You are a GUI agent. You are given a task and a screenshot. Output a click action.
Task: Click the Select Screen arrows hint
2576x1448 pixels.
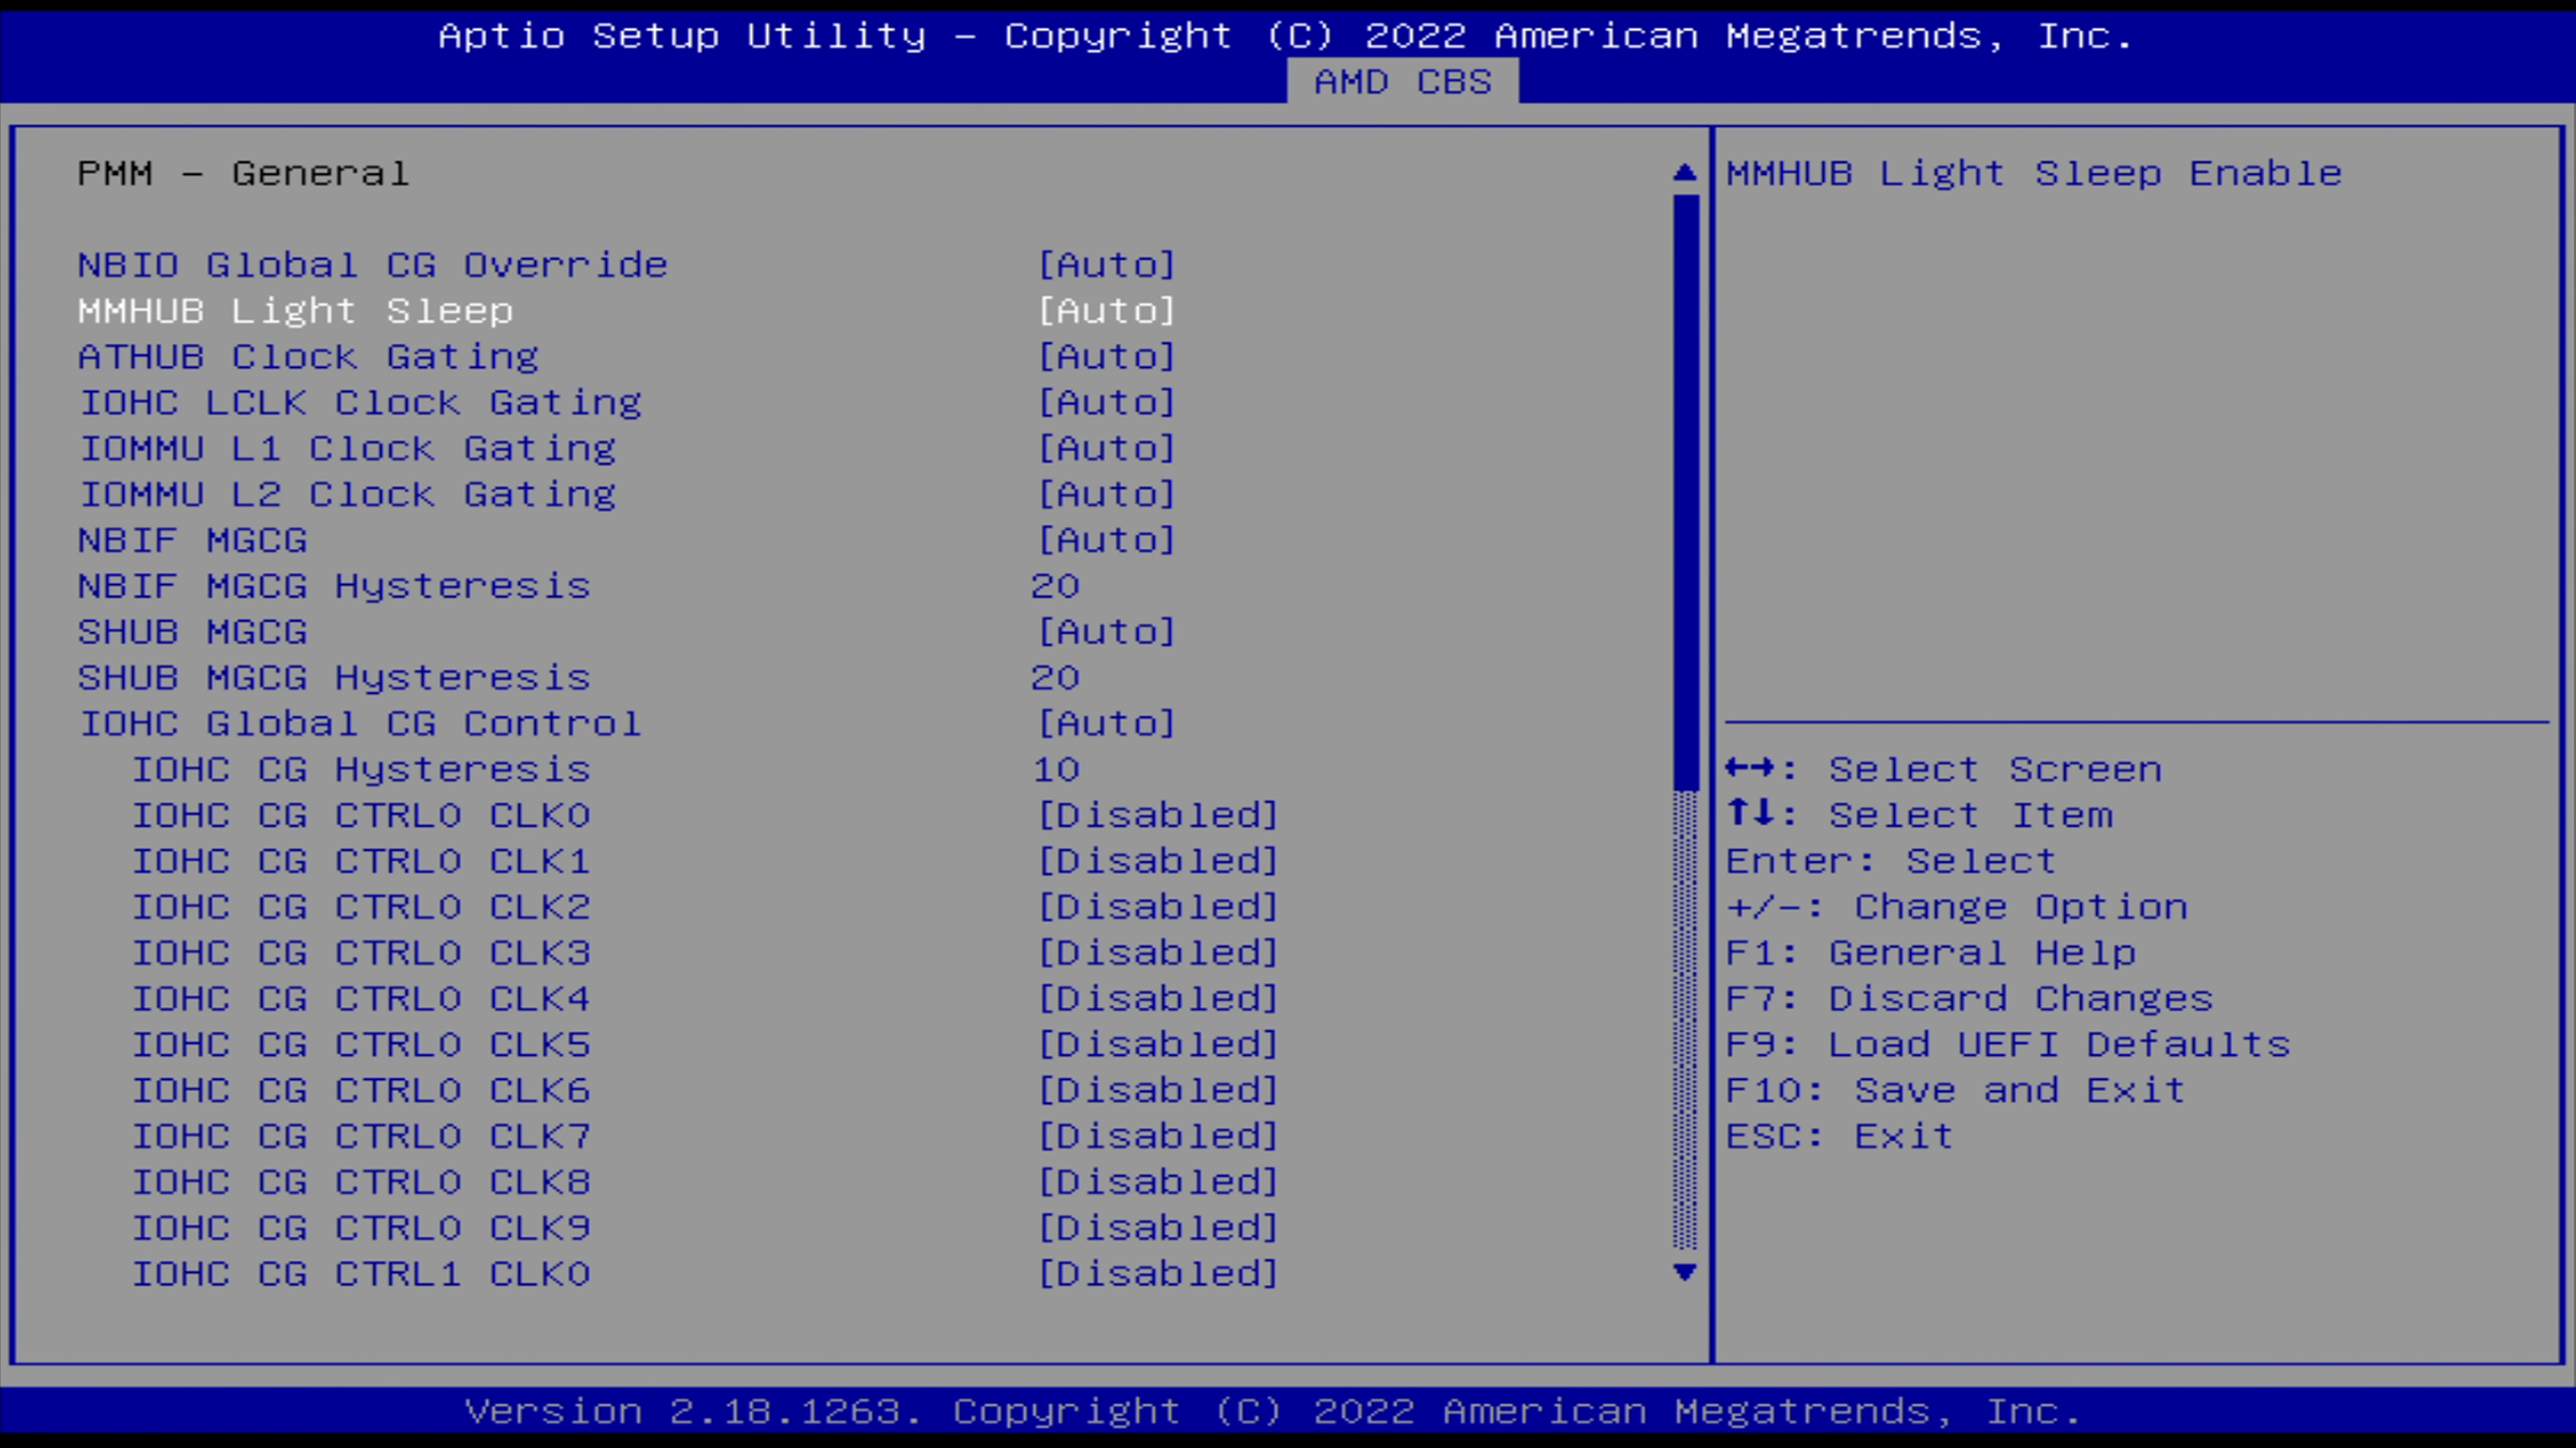click(1944, 770)
